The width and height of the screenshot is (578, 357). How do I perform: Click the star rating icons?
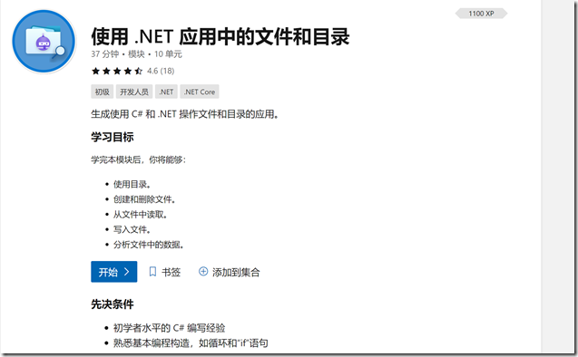pos(117,71)
